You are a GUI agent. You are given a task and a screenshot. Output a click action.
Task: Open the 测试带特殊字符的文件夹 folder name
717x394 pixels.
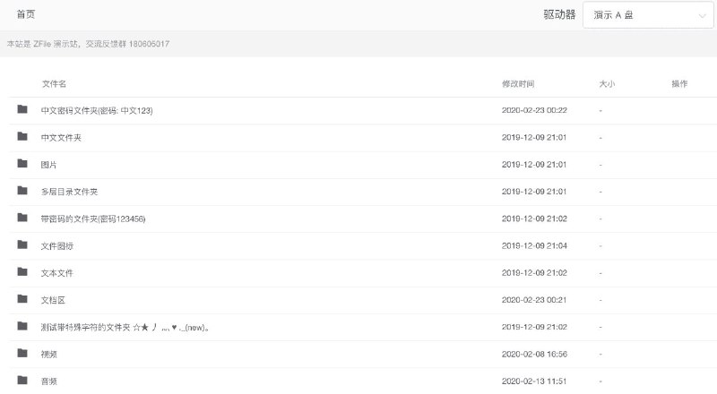tap(125, 327)
